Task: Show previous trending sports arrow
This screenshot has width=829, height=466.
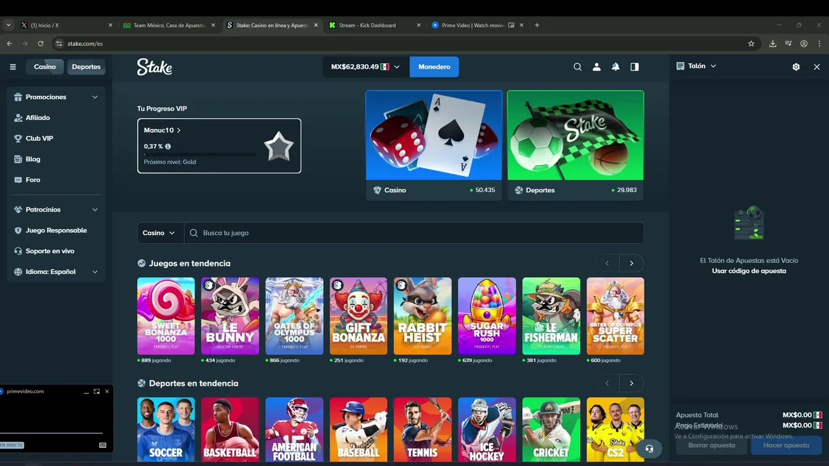Action: pyautogui.click(x=607, y=383)
